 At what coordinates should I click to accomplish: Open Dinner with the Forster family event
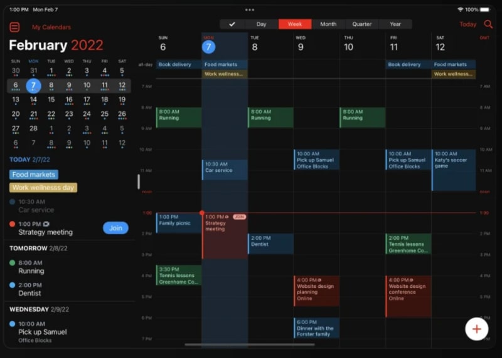pos(317,328)
